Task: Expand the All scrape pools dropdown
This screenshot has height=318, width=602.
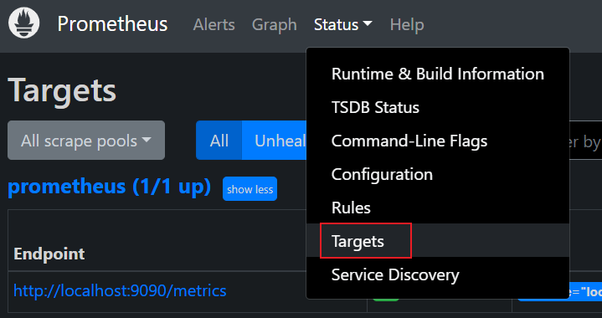Action: [x=86, y=141]
